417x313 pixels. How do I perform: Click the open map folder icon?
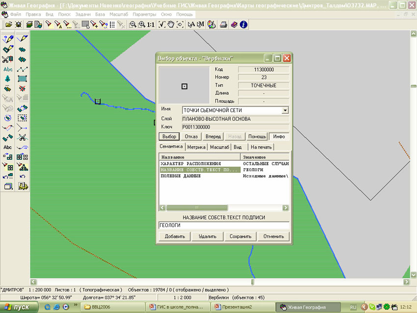[x=8, y=24]
